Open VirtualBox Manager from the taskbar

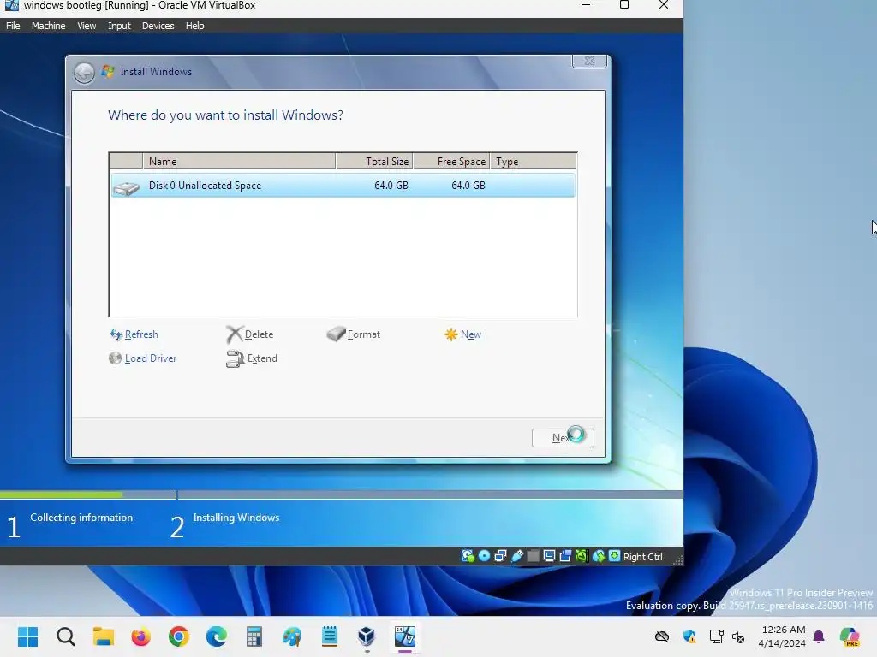pyautogui.click(x=367, y=636)
